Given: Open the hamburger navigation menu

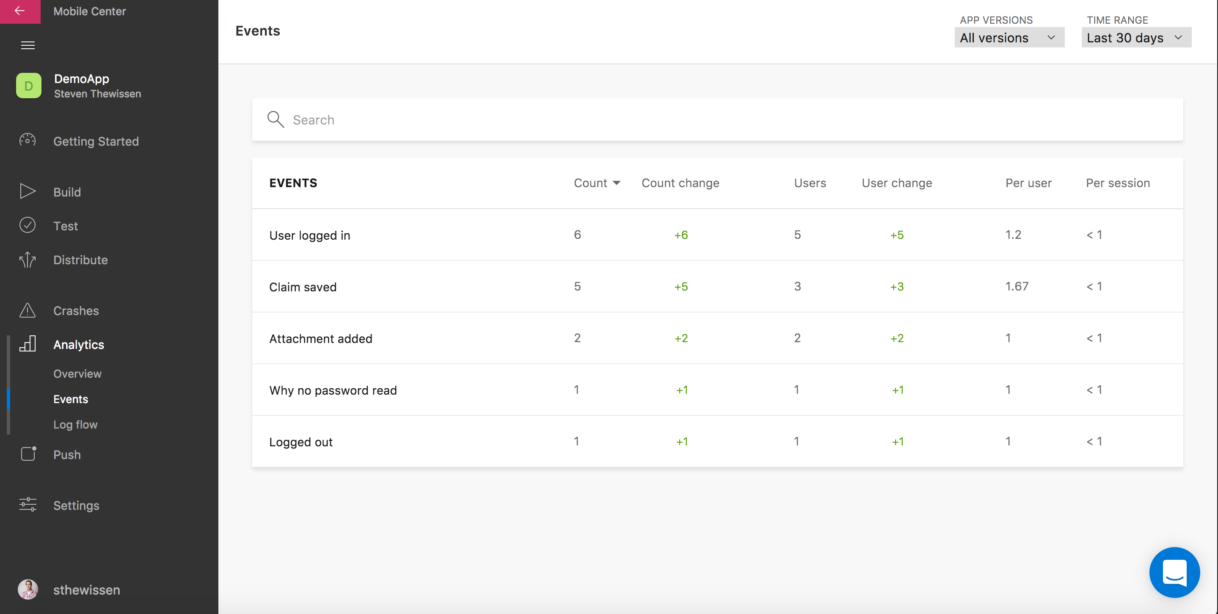Looking at the screenshot, I should [x=28, y=45].
